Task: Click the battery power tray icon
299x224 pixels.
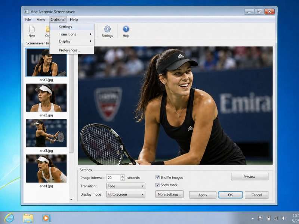Action: [x=269, y=218]
